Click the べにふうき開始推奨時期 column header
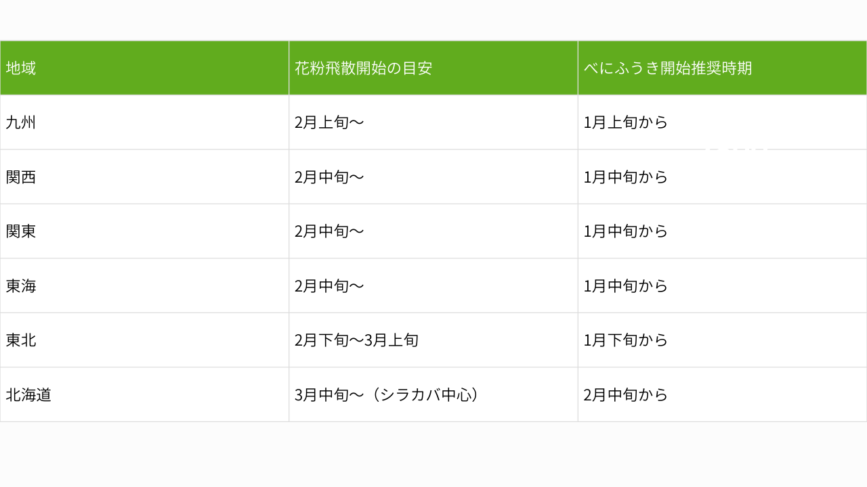This screenshot has height=487, width=867. 667,68
